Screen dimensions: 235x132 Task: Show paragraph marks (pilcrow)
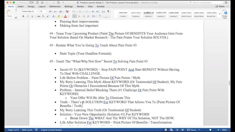point(108,11)
